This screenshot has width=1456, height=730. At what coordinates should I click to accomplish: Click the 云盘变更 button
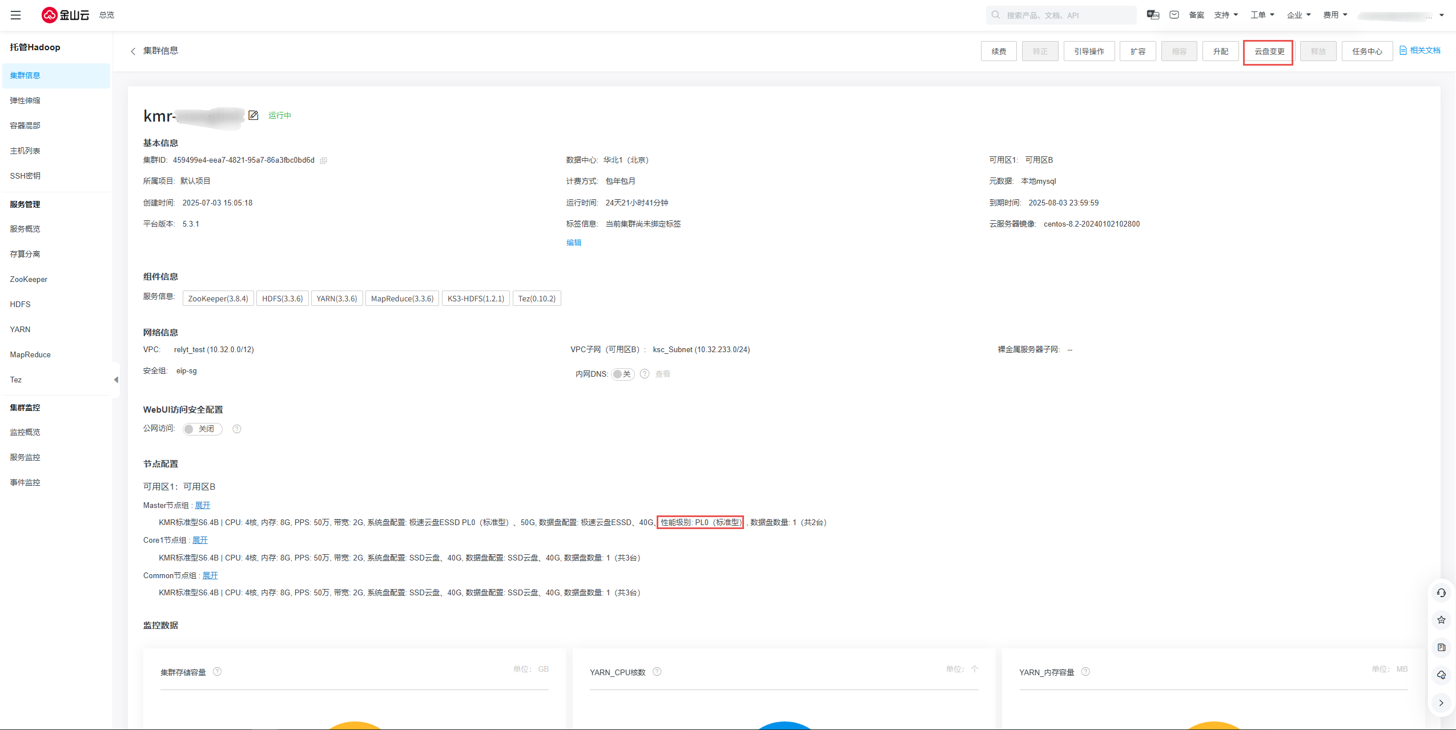tap(1269, 51)
